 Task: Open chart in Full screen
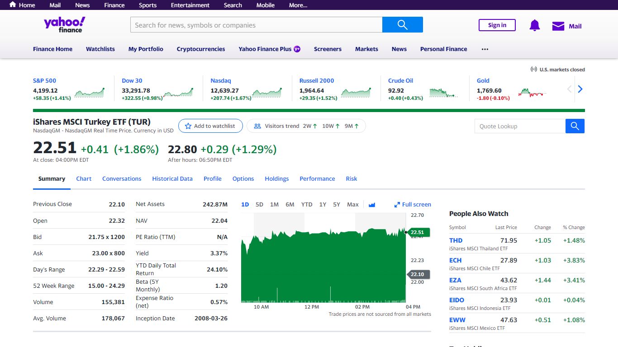[413, 205]
